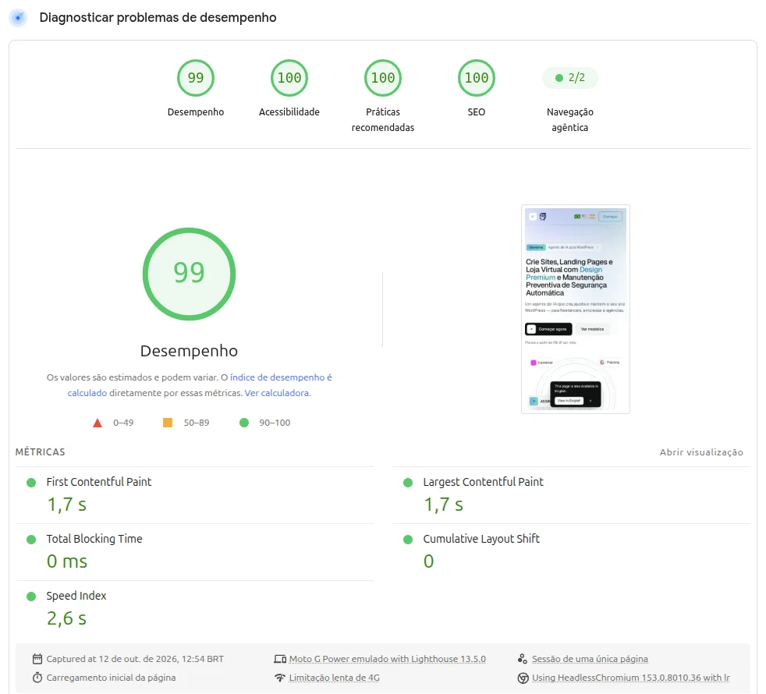Click the Desempenho 99 score gauge
This screenshot has width=766, height=694.
(196, 78)
